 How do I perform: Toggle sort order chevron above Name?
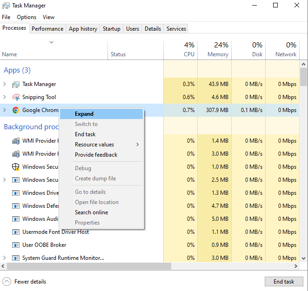(52, 42)
